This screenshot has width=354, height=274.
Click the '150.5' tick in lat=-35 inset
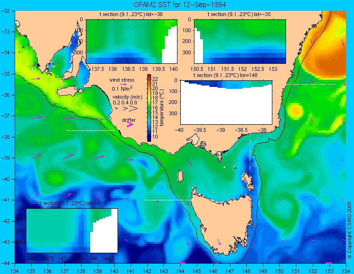(196, 69)
